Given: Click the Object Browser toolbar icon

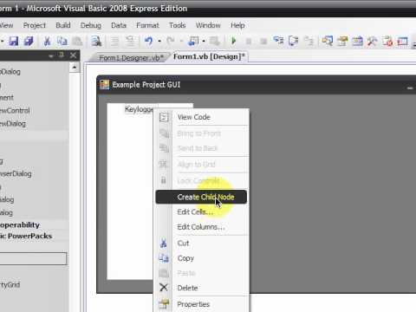Looking at the screenshot, I should [x=357, y=42].
